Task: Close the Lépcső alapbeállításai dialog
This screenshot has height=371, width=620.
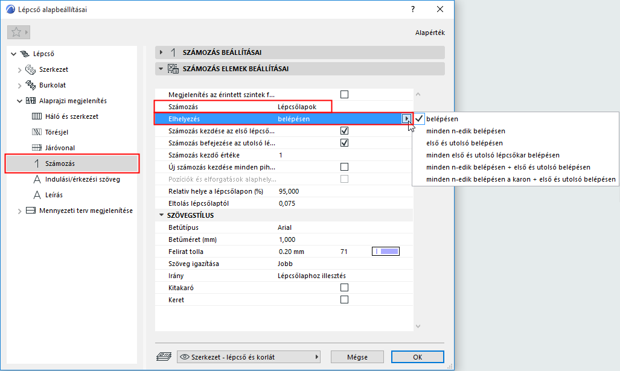Action: 440,9
